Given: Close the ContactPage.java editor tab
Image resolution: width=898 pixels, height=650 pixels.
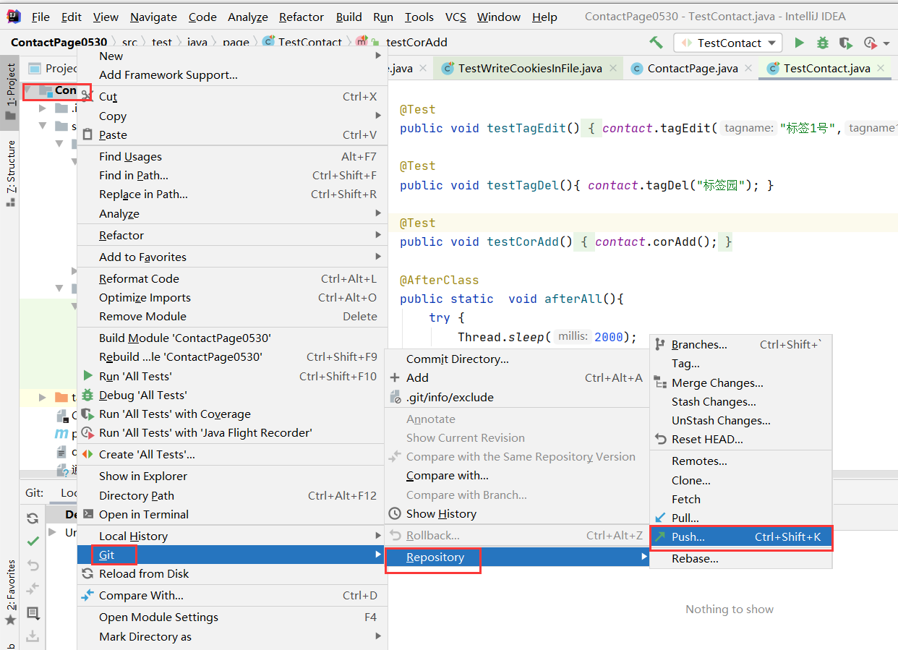Looking at the screenshot, I should pyautogui.click(x=748, y=68).
